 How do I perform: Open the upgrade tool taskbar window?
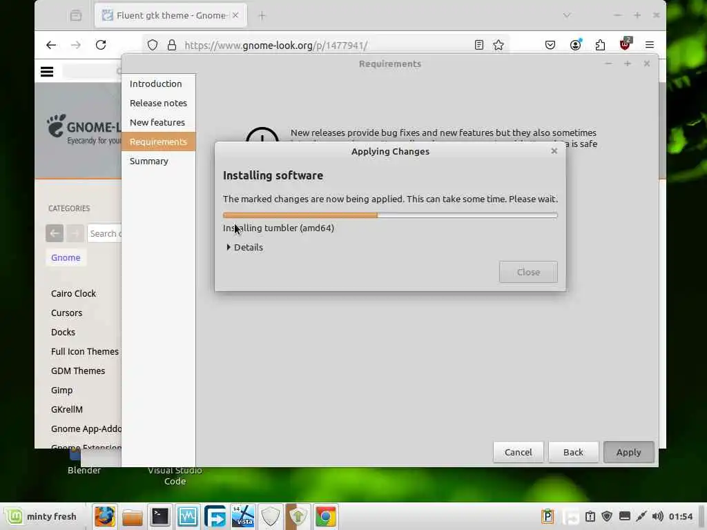[298, 516]
